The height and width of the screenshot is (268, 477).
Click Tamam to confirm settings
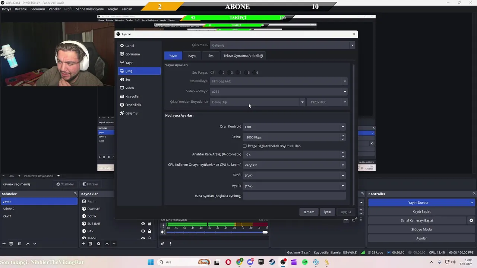[309, 212]
